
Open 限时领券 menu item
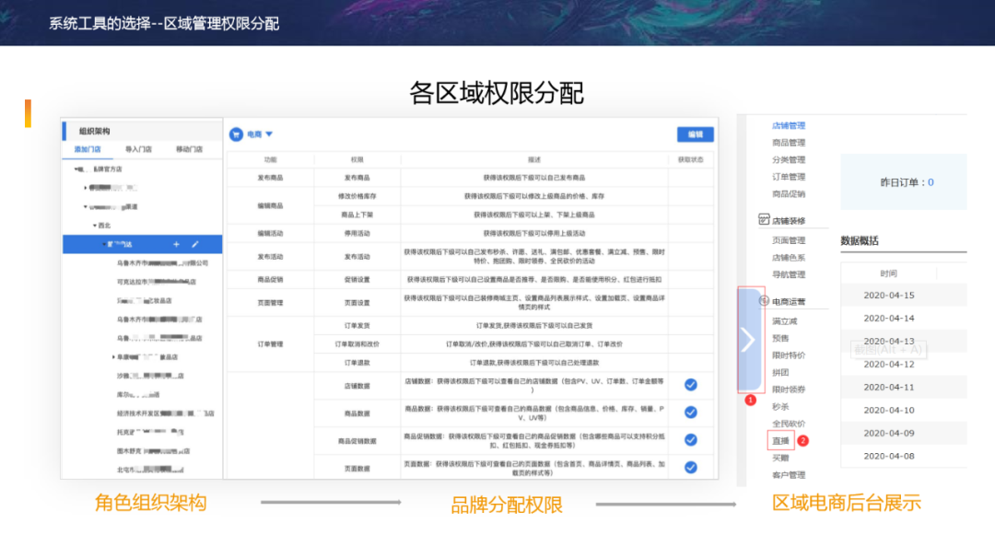(789, 390)
